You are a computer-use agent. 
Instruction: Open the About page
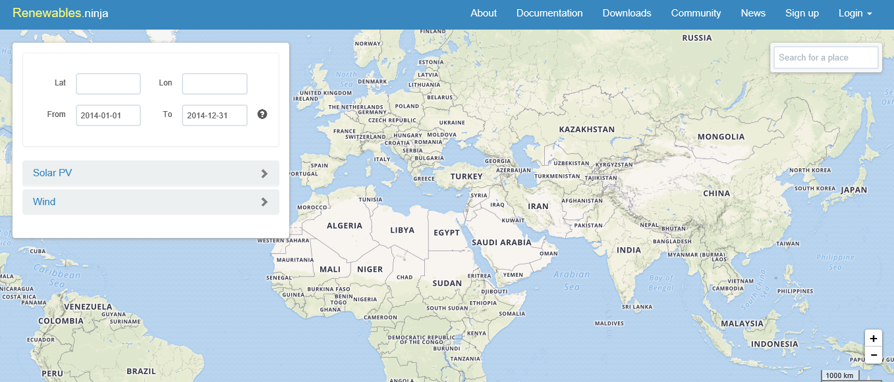(x=484, y=13)
